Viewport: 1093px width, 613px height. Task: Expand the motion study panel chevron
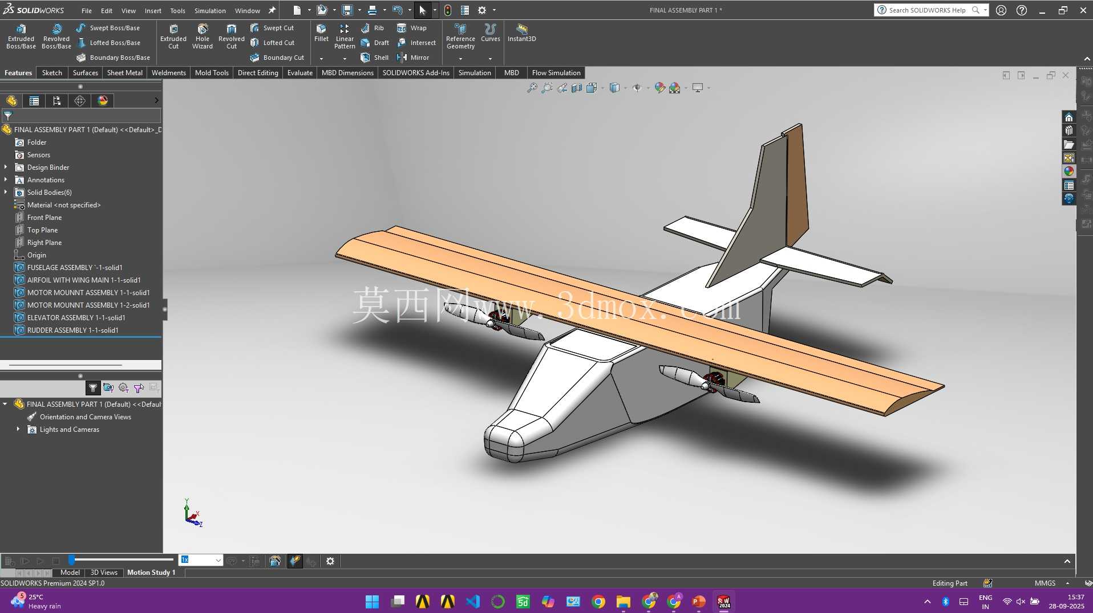pyautogui.click(x=1067, y=561)
